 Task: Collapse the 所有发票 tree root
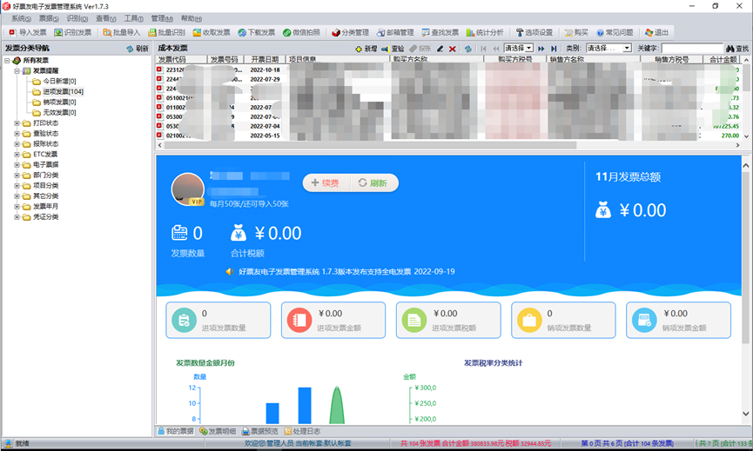(7, 60)
